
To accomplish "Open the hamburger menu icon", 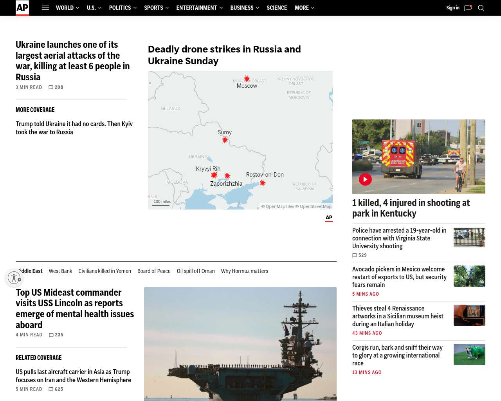I will point(45,8).
